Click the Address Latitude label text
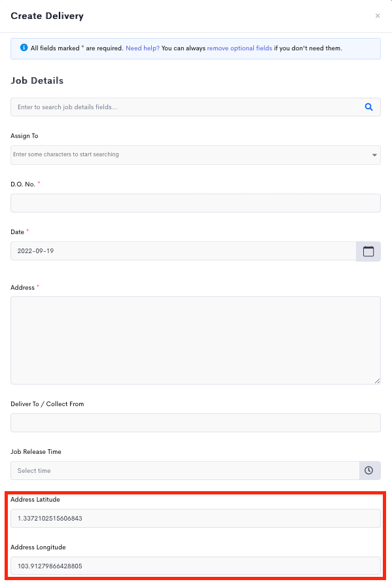This screenshot has height=586, width=392. (35, 499)
